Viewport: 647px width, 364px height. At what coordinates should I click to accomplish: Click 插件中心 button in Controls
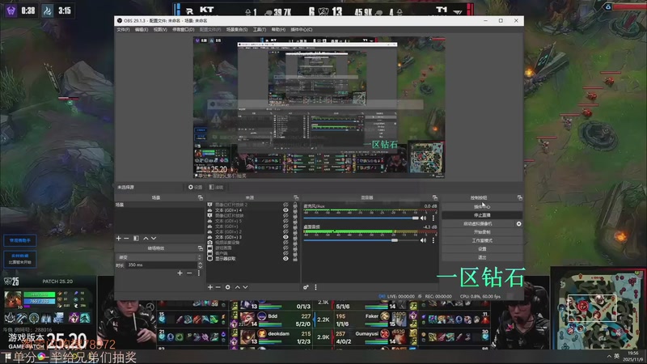(482, 207)
